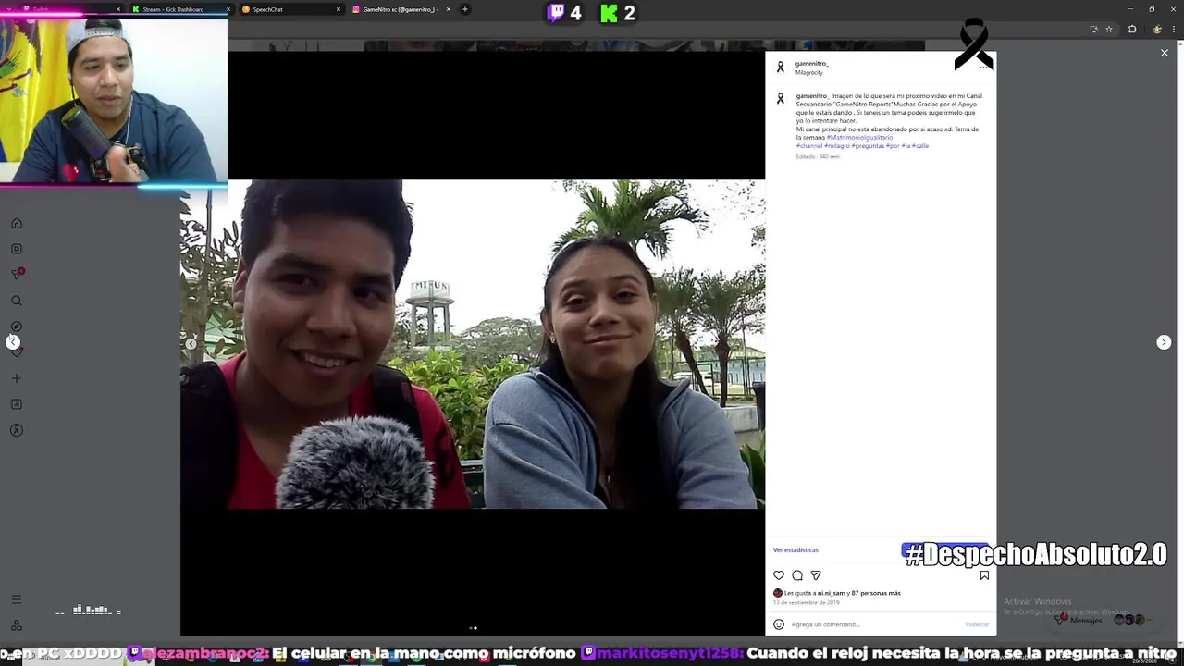Close the Stream - Kick Dashboard tab

tap(228, 9)
